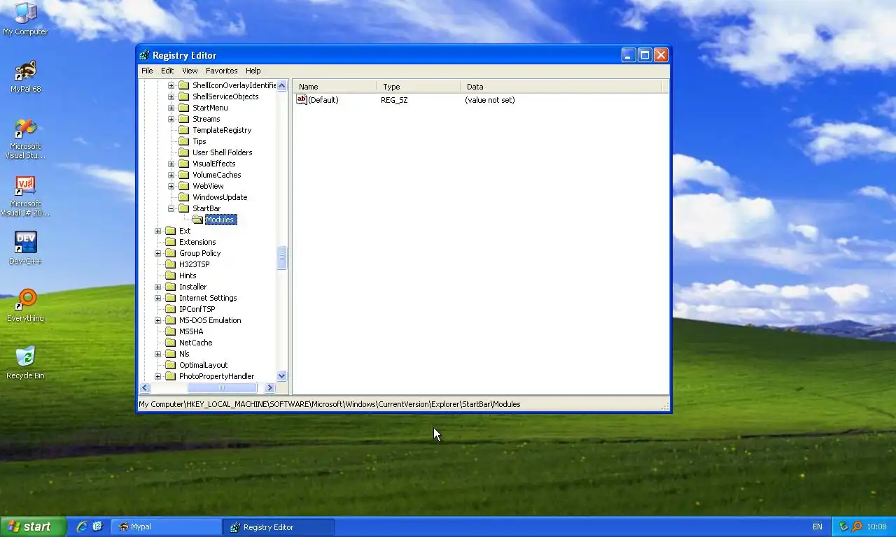This screenshot has height=537, width=896.
Task: Sort values by Name column header
Action: pos(335,87)
